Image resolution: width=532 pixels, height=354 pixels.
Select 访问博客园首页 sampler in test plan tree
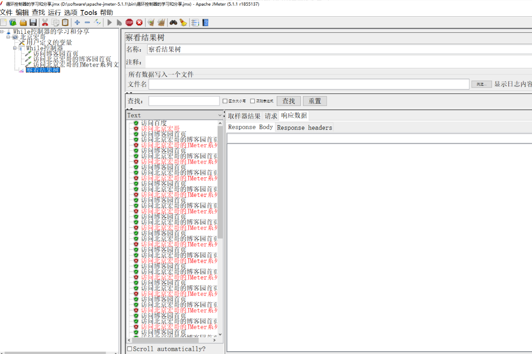(x=56, y=53)
